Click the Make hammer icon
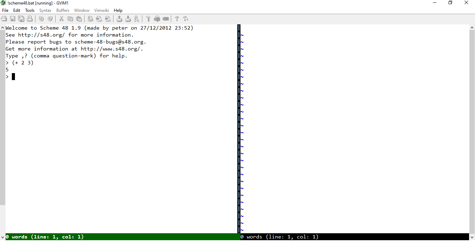This screenshot has width=475, height=251. click(148, 19)
